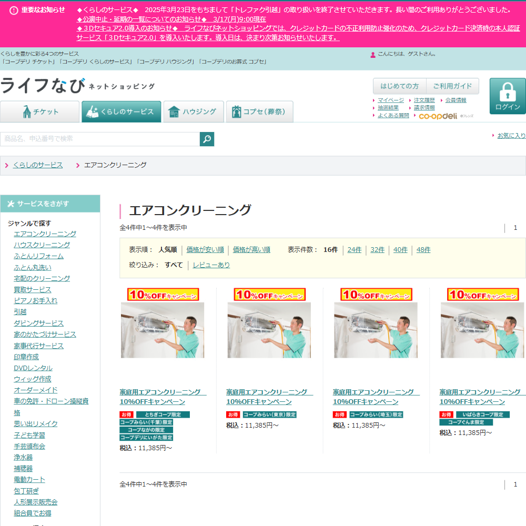526x526 pixels.
Task: Open ハウスクリーニング in genre sidebar
Action: [42, 245]
